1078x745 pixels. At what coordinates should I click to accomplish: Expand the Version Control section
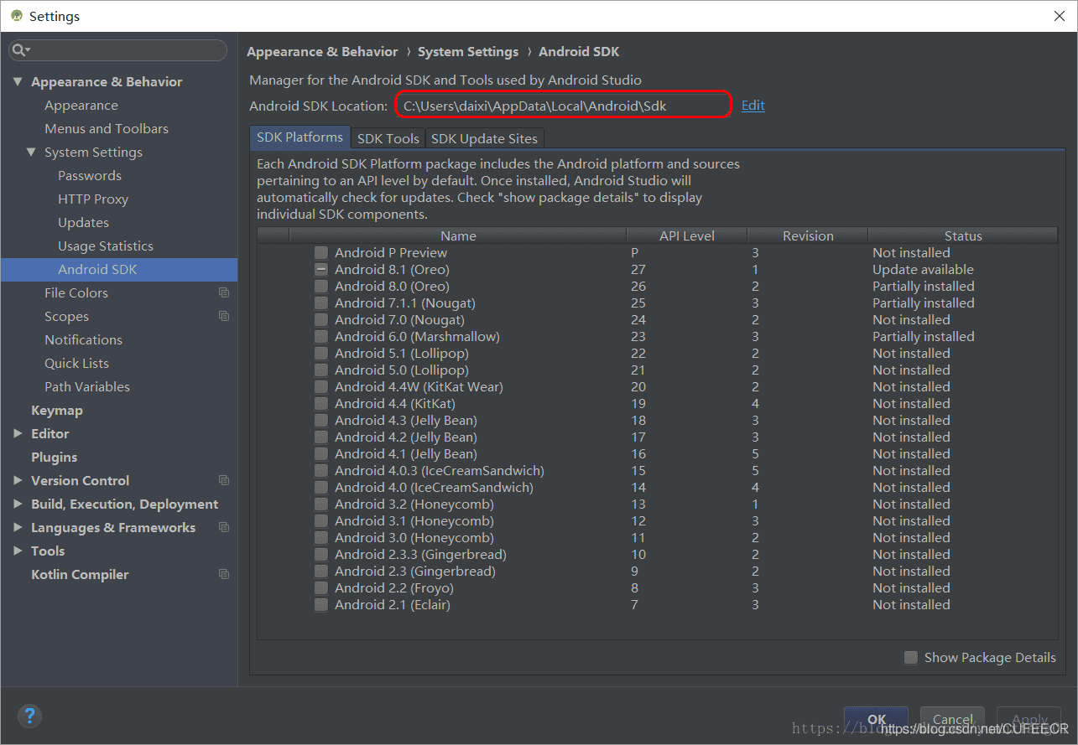coord(18,480)
